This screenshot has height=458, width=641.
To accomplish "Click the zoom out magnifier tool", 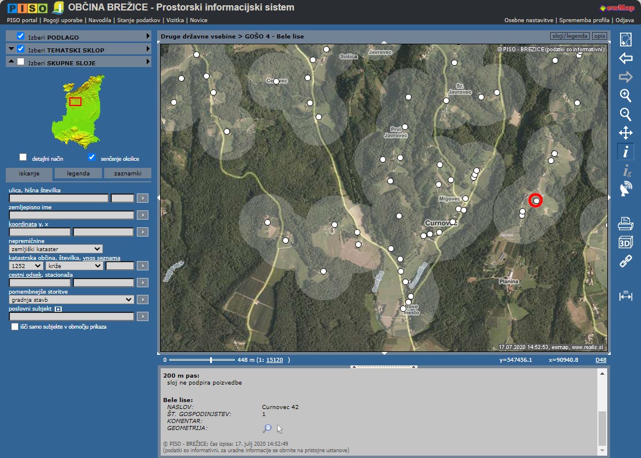I will pos(625,114).
